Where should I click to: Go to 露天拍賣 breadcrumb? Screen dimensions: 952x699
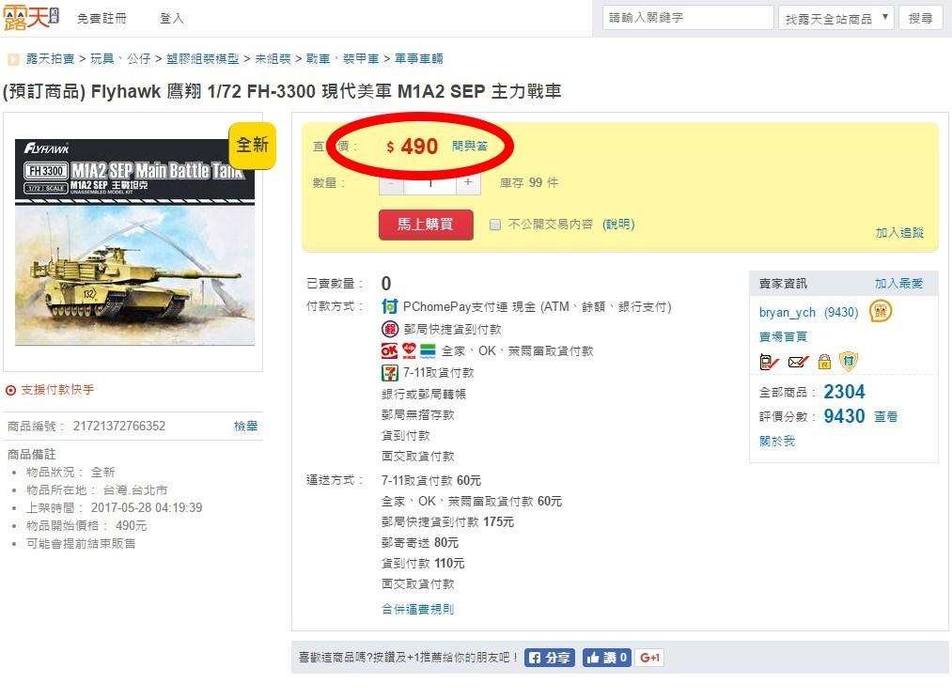click(51, 59)
